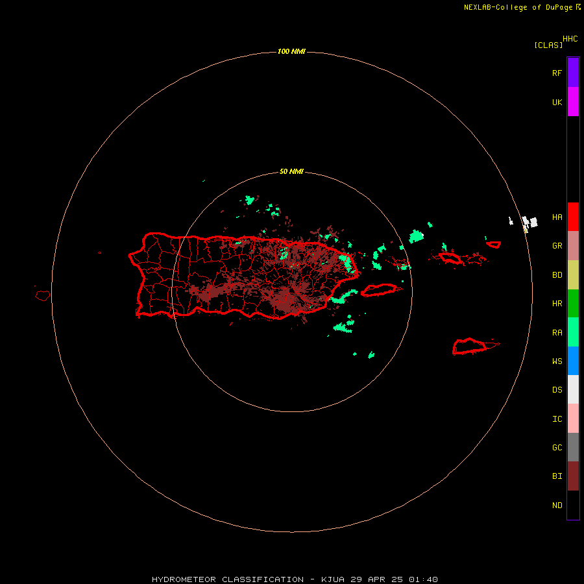Click the "UK" legend label
Viewport: 584px width, 584px height.
pyautogui.click(x=557, y=103)
